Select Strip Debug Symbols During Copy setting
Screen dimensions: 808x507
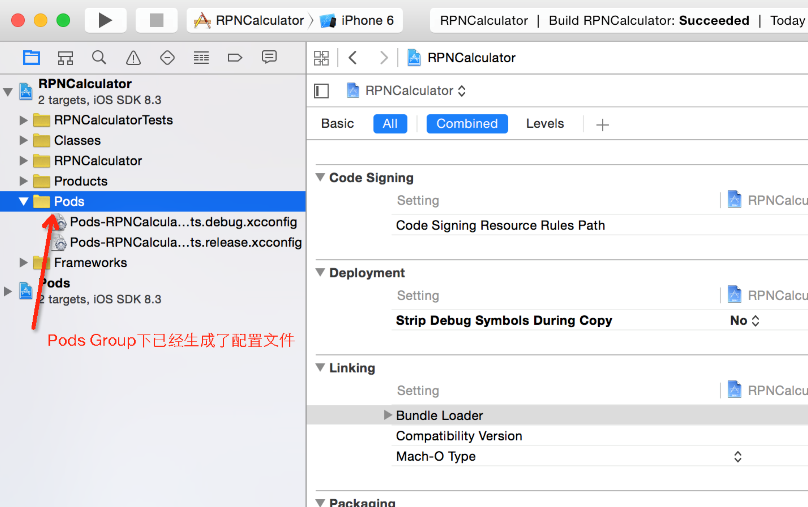504,320
